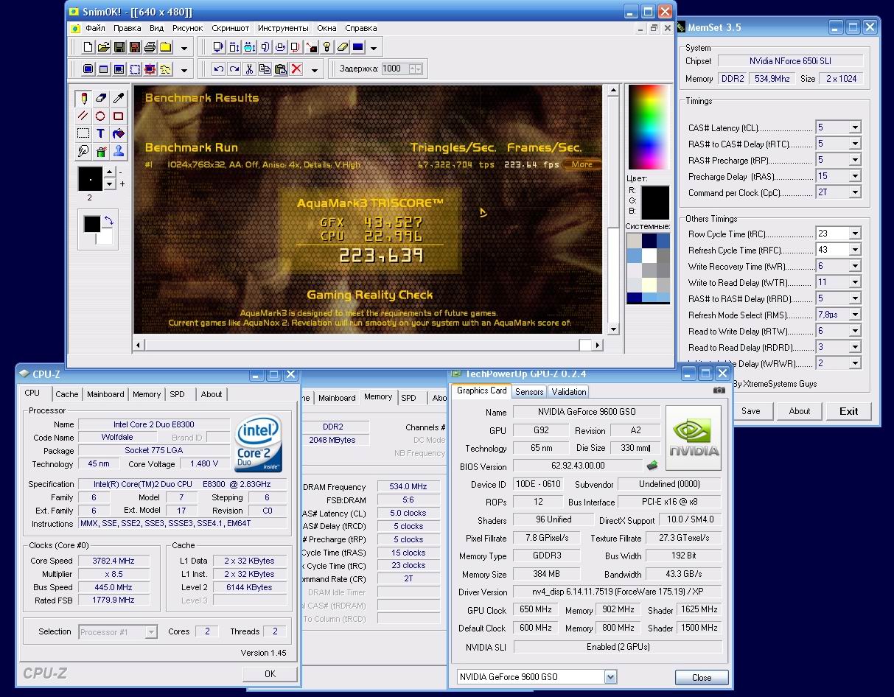Screen dimensions: 894x697
Task: Open the CAS# Latency (tCL) dropdown
Action: click(855, 127)
